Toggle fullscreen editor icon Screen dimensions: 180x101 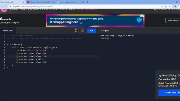click(x=76, y=31)
